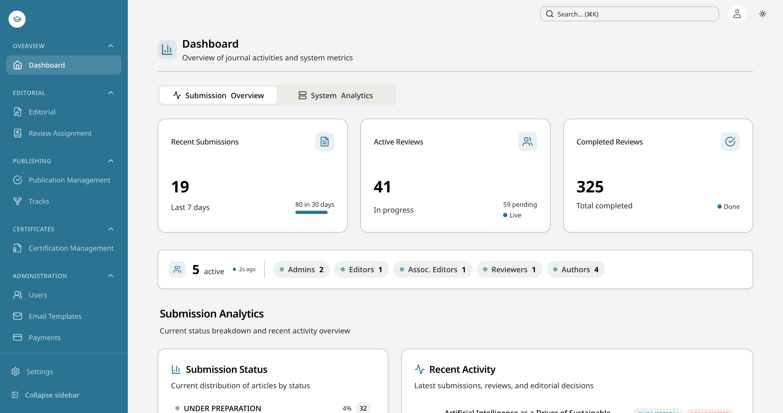
Task: Click the '59 pending' text
Action: [x=520, y=204]
